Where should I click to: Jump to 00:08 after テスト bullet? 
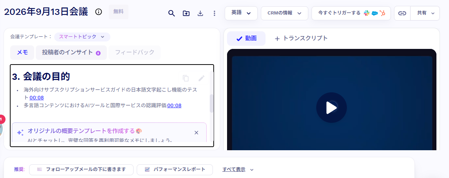(x=37, y=98)
